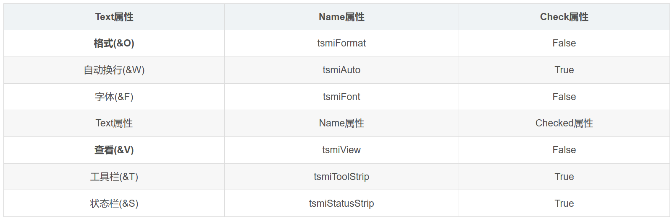Click the 查看(&V) cell
Viewport: 672px width, 221px height.
[114, 150]
